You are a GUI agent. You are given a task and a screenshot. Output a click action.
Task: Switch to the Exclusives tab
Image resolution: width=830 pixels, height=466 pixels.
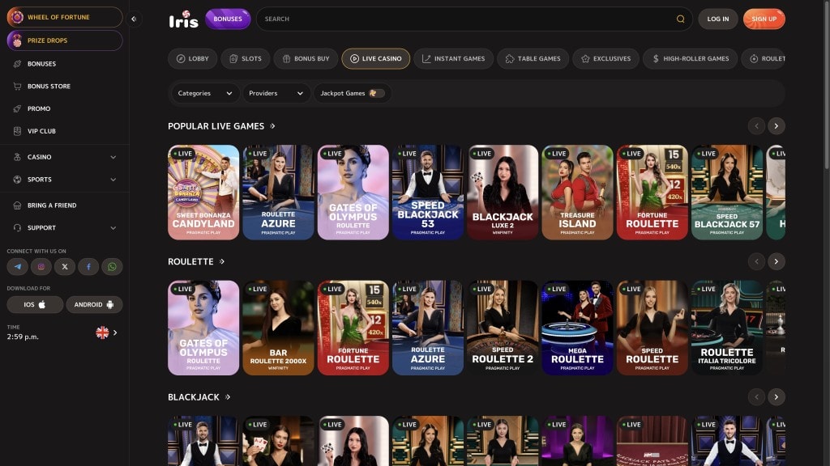605,58
